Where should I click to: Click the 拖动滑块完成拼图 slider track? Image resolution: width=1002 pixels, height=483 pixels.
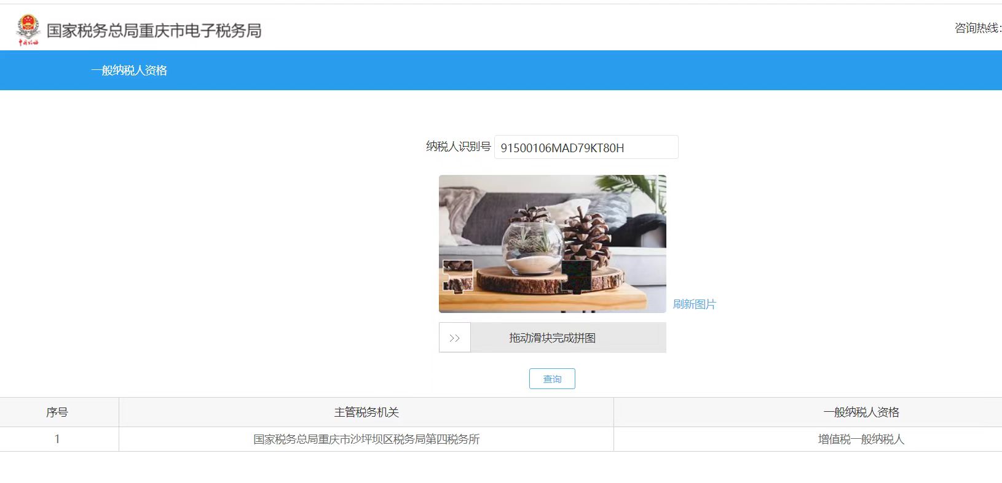coord(553,338)
